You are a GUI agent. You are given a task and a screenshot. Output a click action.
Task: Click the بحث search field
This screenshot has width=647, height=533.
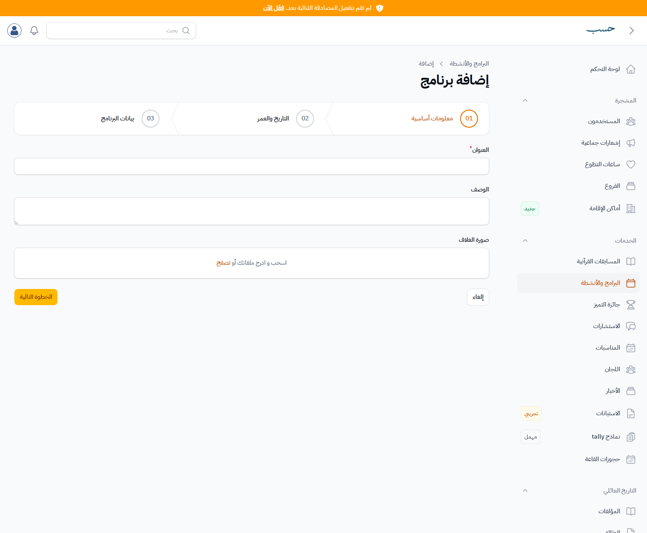(121, 31)
